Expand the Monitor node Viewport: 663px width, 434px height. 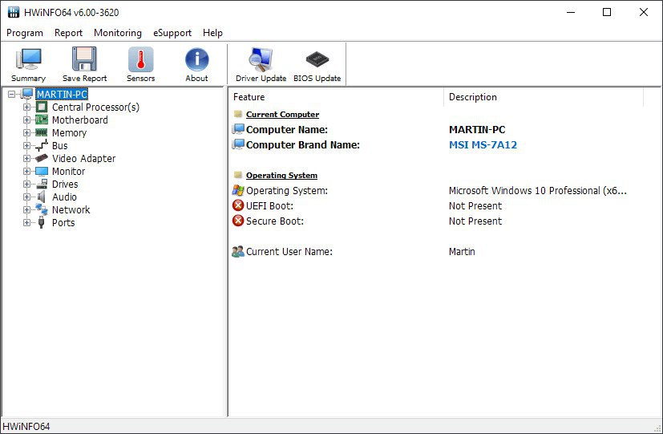pos(26,172)
